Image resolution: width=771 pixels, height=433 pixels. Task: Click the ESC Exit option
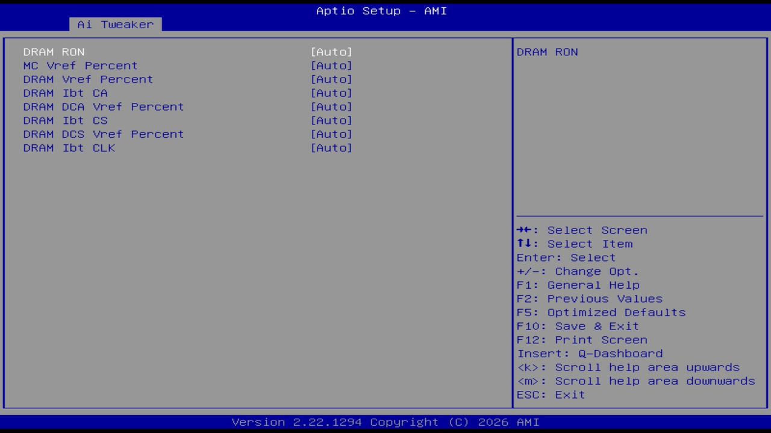tap(550, 395)
